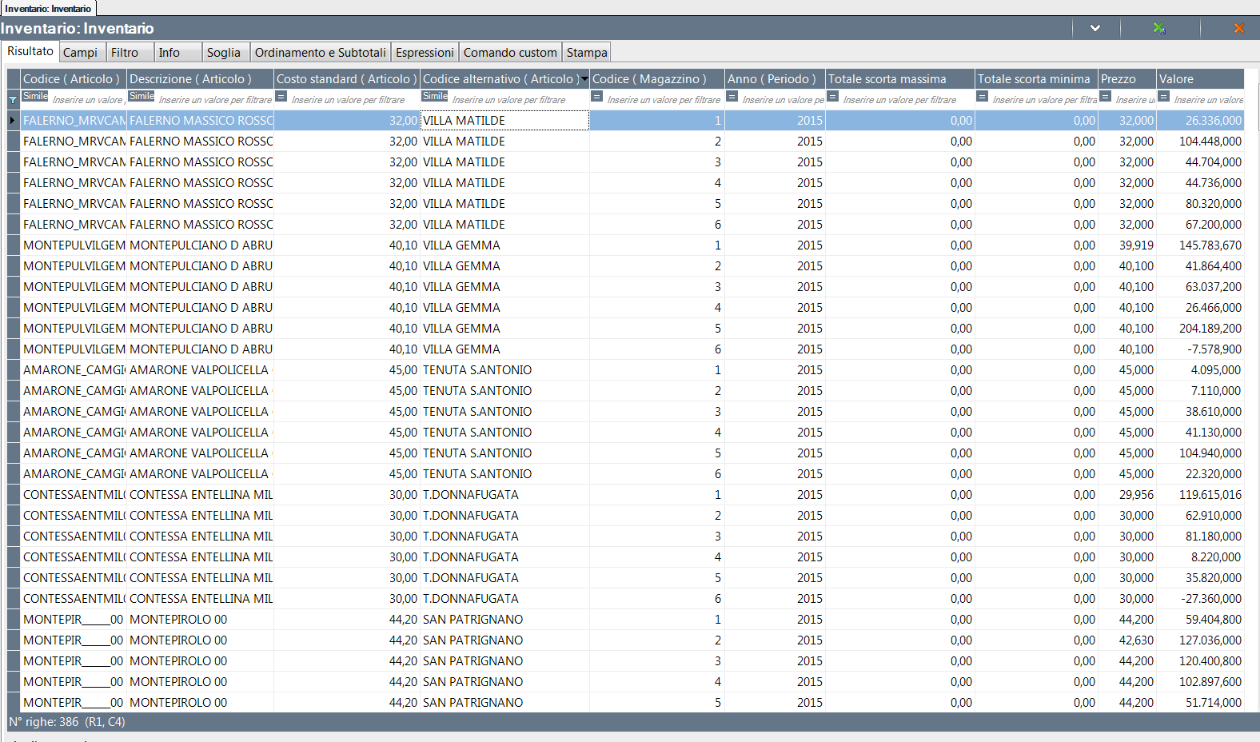Click the equals operator icon for Costo standard
This screenshot has width=1260, height=742.
coord(281,96)
